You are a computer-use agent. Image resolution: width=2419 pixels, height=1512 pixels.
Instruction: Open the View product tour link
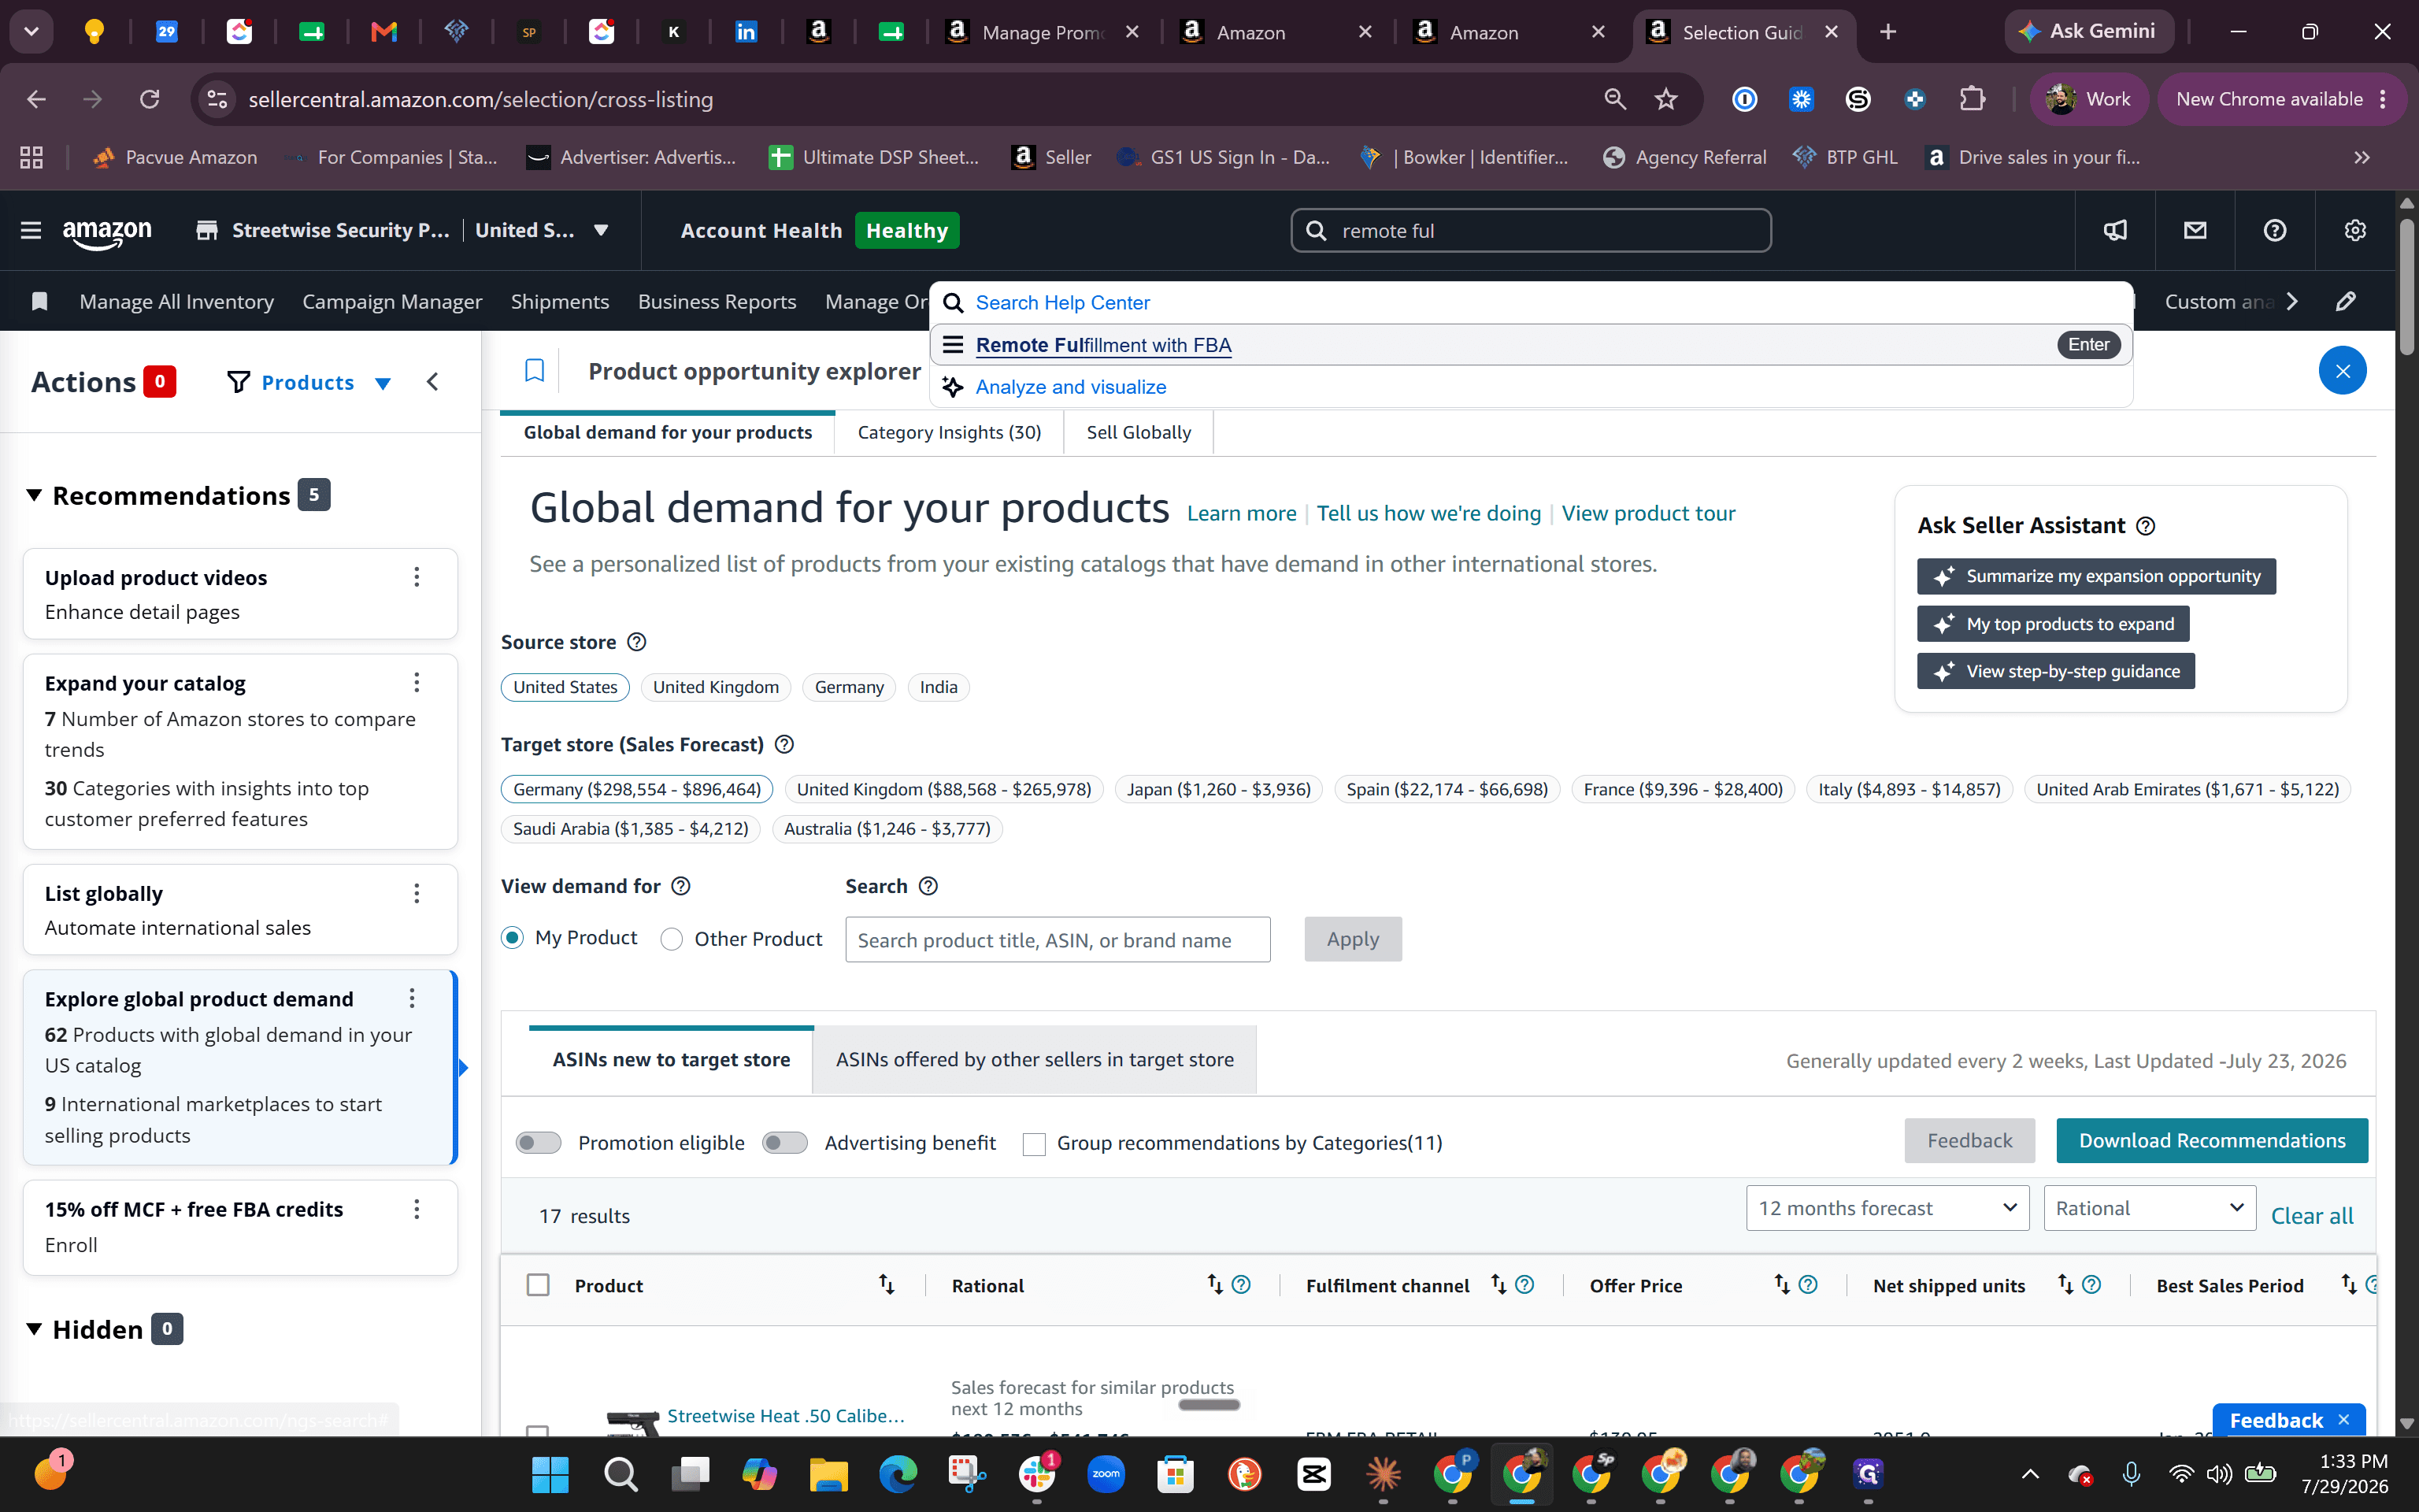[x=1648, y=513]
